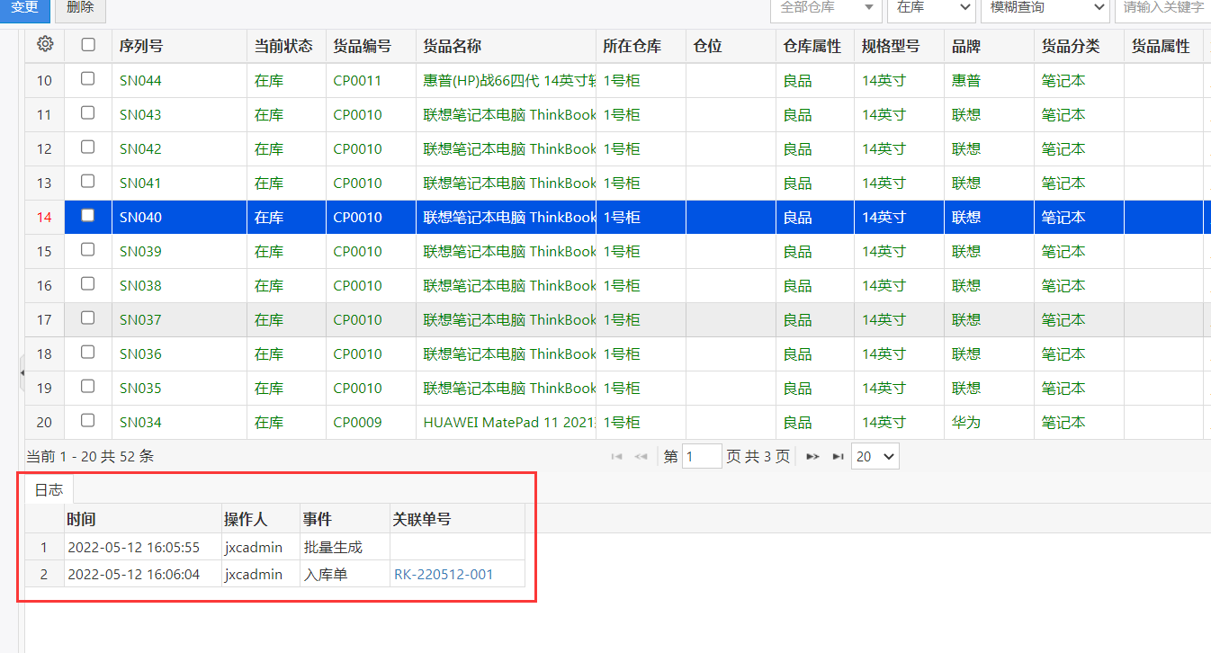
Task: Sort by the 规格型号 column header
Action: click(x=900, y=47)
